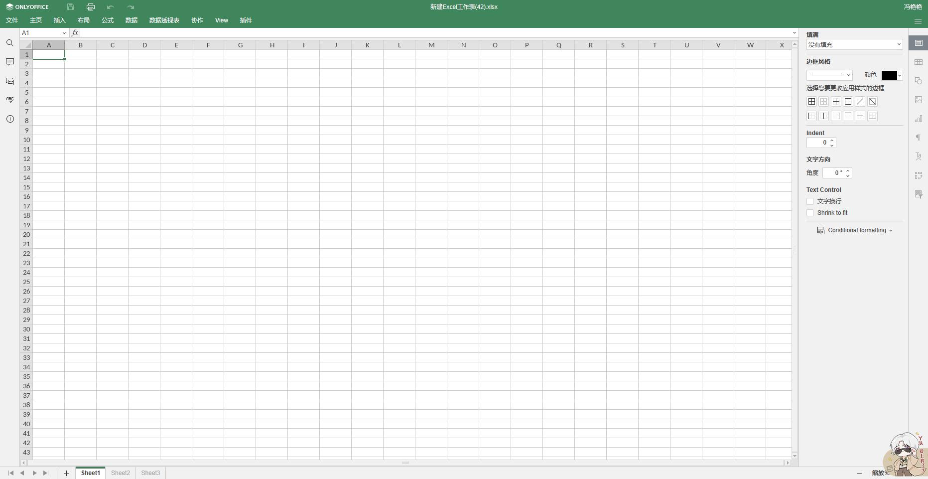
Task: Open Slicer settings tab in right sidebar
Action: tap(919, 194)
